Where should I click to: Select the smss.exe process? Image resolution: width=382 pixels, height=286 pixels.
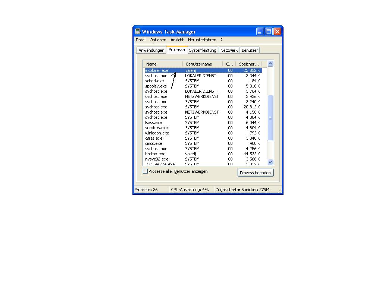tap(203, 143)
